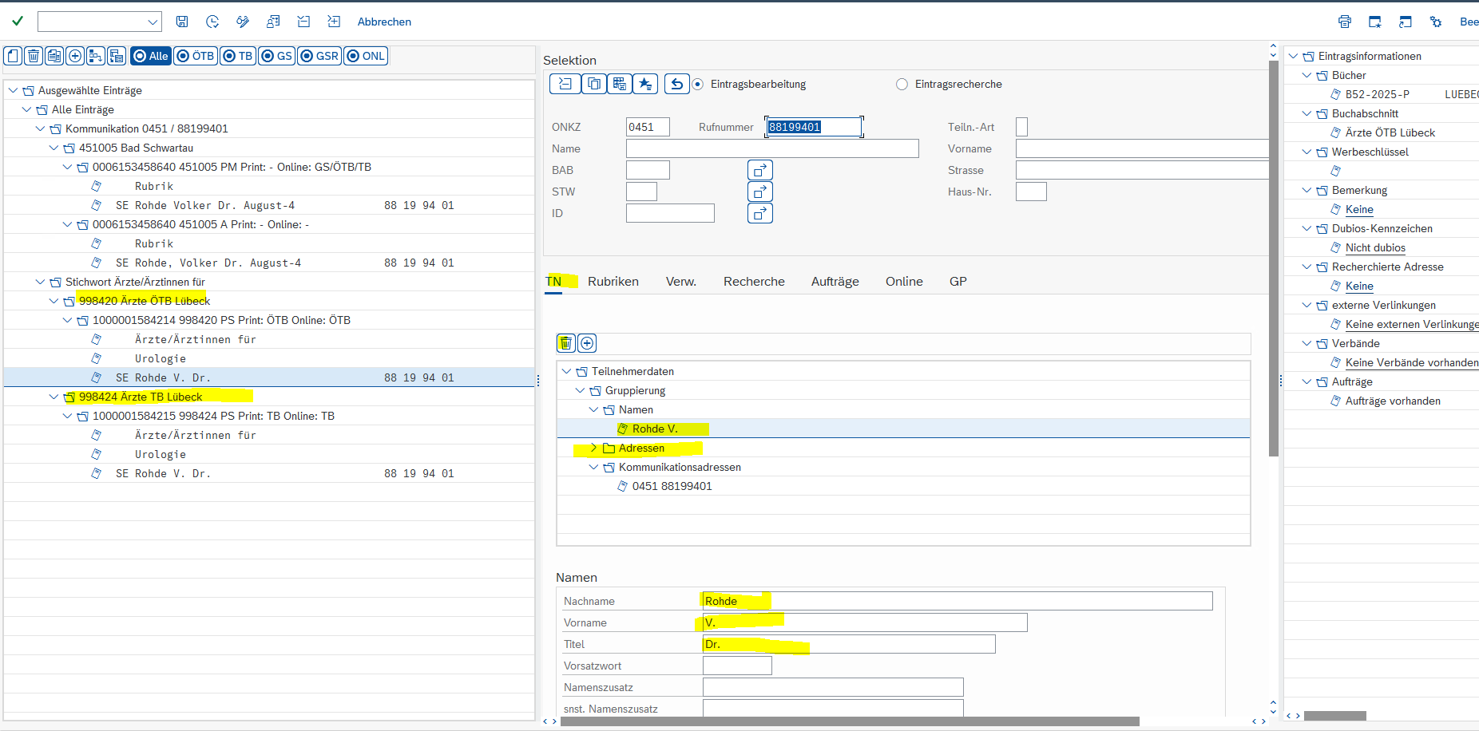The width and height of the screenshot is (1479, 731).
Task: Select the copy documents icon above the tree
Action: [x=54, y=56]
